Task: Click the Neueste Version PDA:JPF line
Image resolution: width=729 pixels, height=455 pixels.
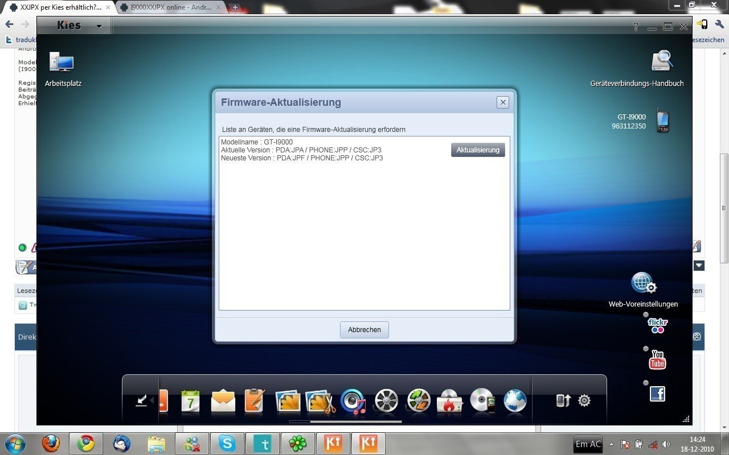Action: [x=302, y=158]
